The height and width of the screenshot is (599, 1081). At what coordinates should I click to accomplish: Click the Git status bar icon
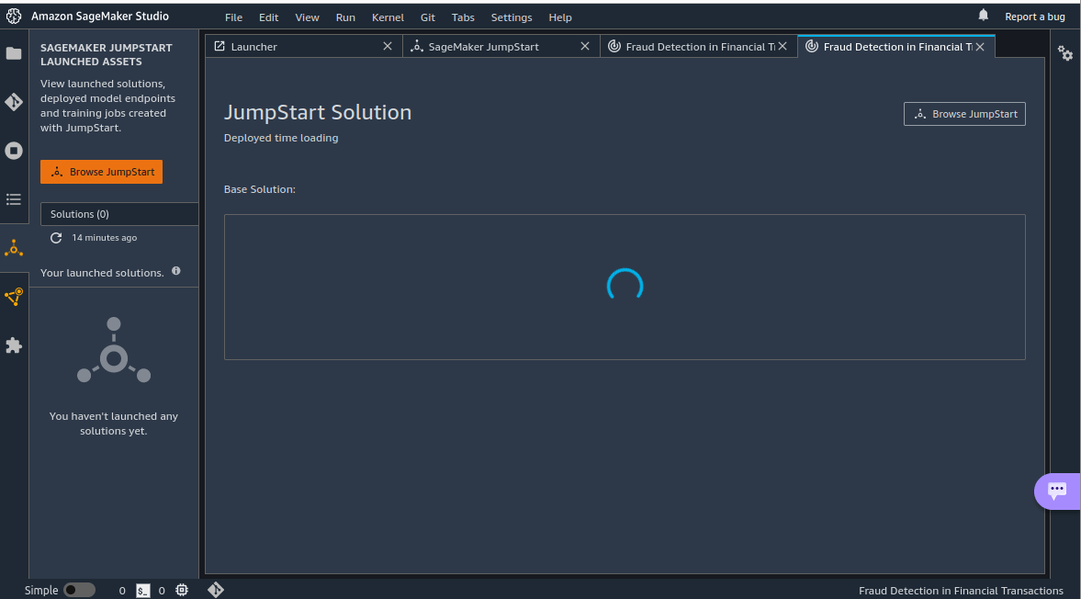coord(216,590)
